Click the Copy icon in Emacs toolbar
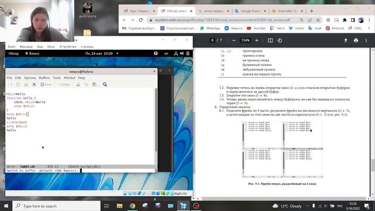 coord(86,84)
